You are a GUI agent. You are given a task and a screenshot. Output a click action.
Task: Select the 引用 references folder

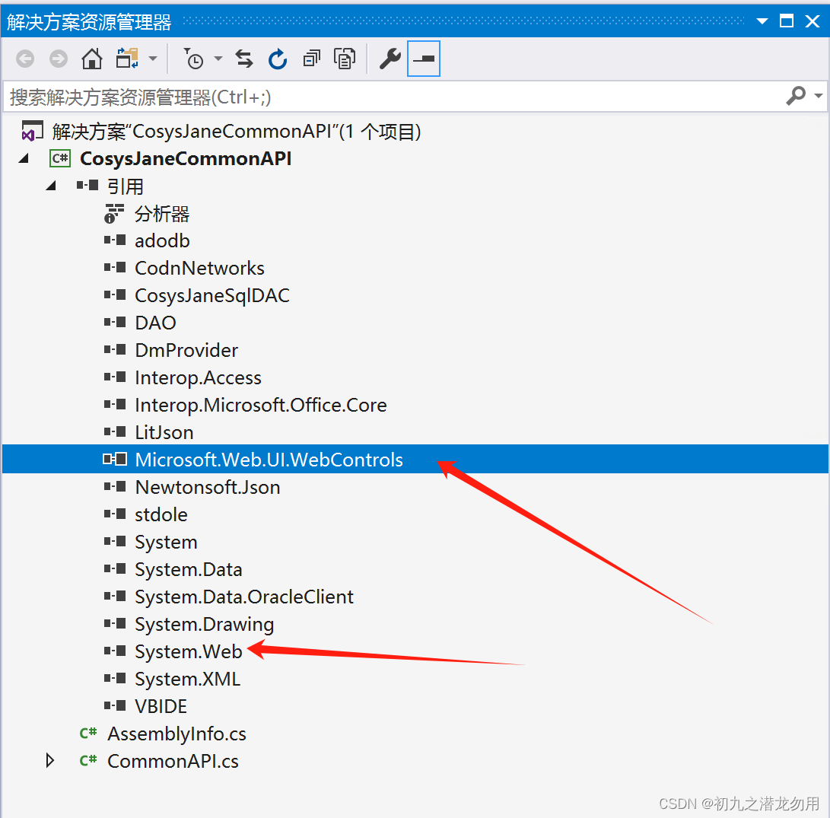click(x=126, y=186)
